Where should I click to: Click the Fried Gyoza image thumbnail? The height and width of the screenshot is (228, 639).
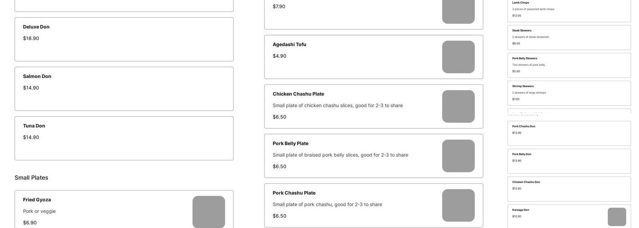209,212
